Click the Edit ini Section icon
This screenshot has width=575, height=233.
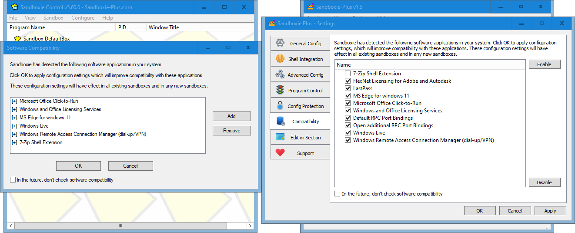pyautogui.click(x=281, y=137)
